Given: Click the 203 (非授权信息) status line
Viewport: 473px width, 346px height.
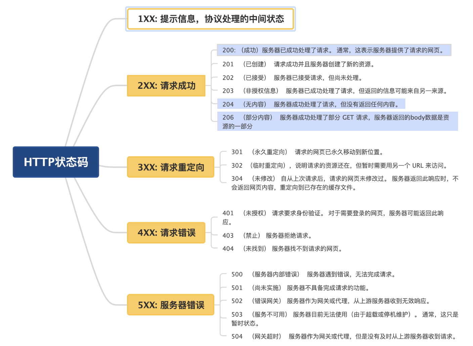Looking at the screenshot, I should click(x=335, y=91).
